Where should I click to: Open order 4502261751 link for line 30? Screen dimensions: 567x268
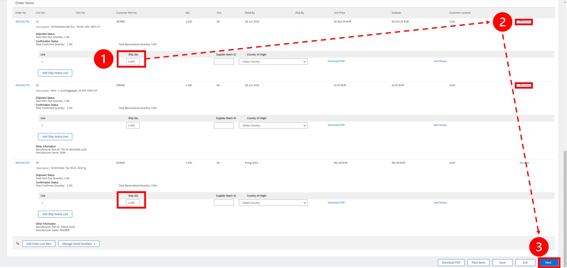coord(22,163)
